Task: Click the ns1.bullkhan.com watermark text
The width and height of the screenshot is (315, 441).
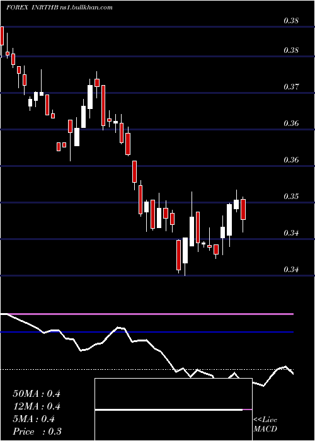Action: click(86, 8)
